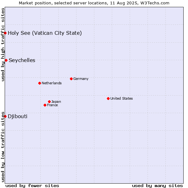188x188 pixels.
Task: Click the "Netherlands" label text
Action: tap(52, 83)
